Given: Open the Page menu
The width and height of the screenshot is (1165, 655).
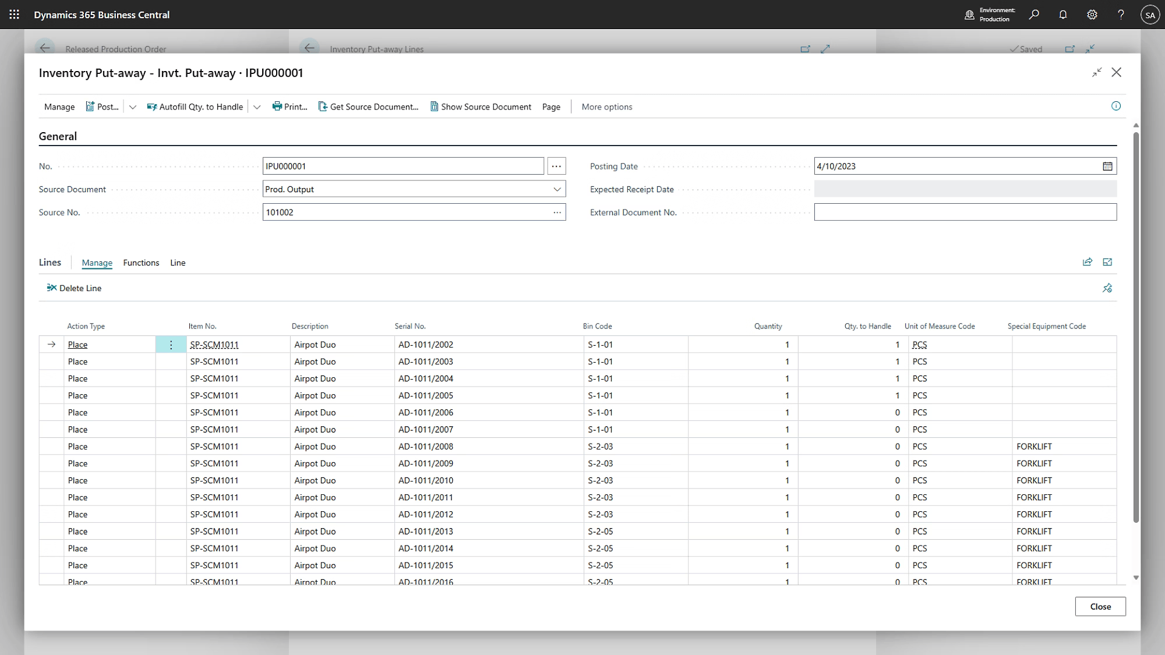Looking at the screenshot, I should (x=551, y=107).
